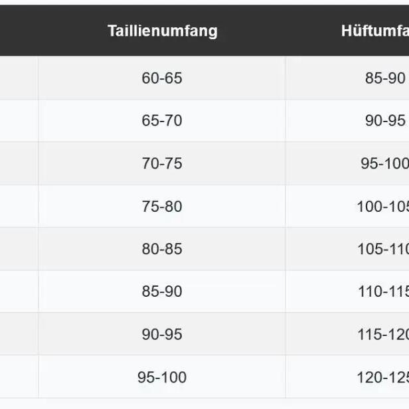Click the 105-110 hip value
The height and width of the screenshot is (409, 409).
[383, 249]
